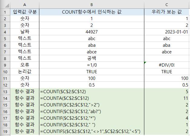Click cell C6 containing aba
Viewport: 190px width, 136px height.
167,45
